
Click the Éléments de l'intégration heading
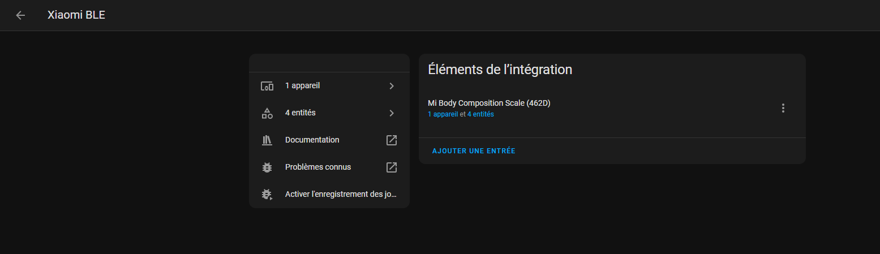(x=500, y=70)
